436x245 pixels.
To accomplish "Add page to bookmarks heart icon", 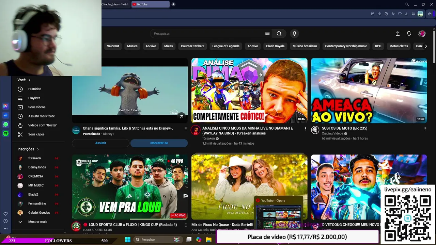I will pyautogui.click(x=400, y=14).
